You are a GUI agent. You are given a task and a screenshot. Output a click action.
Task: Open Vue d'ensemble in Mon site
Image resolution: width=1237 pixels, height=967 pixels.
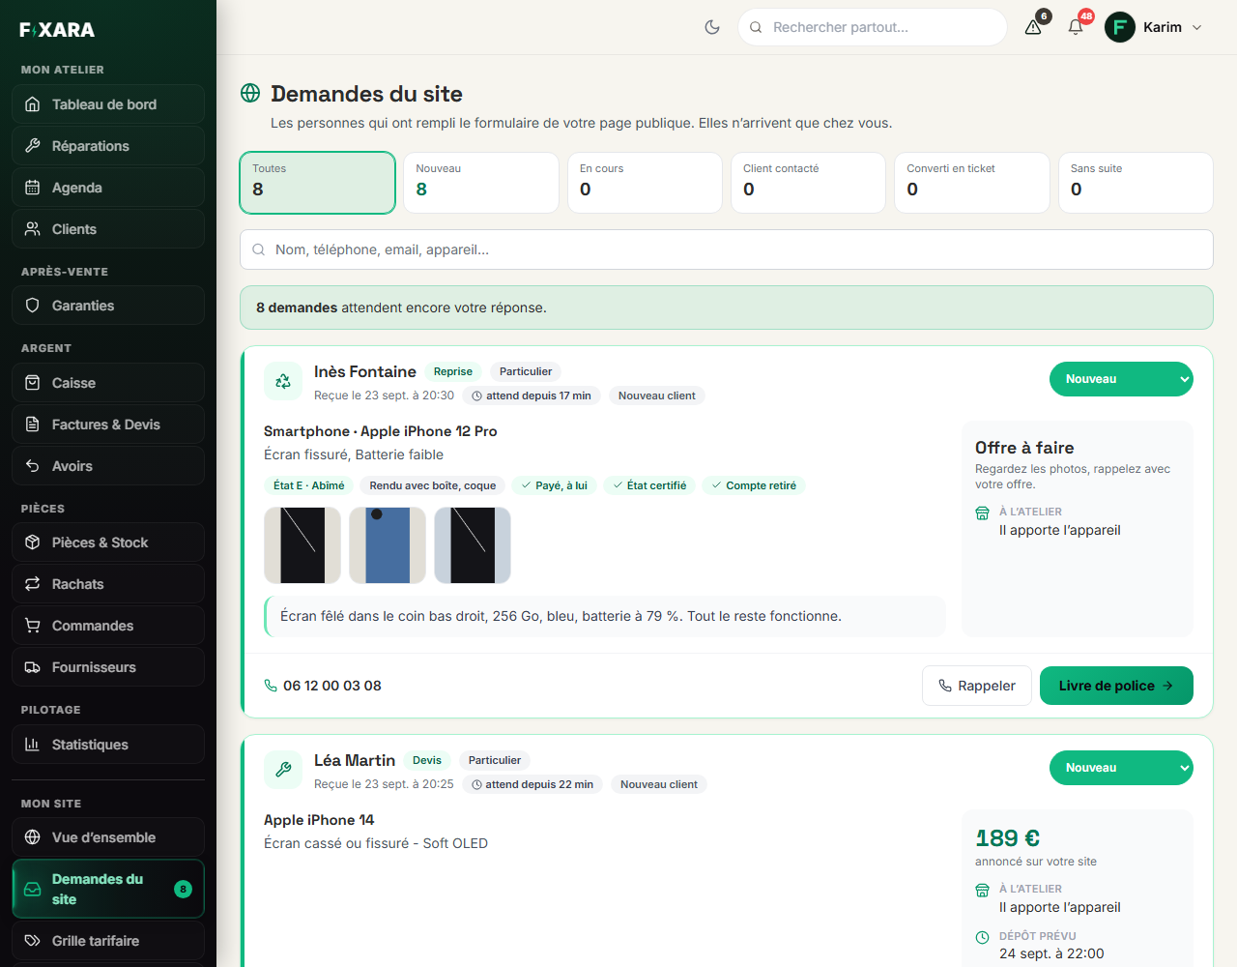click(x=108, y=837)
